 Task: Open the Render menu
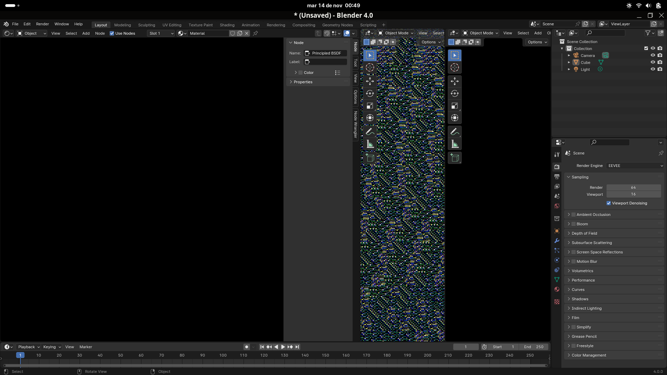[42, 24]
